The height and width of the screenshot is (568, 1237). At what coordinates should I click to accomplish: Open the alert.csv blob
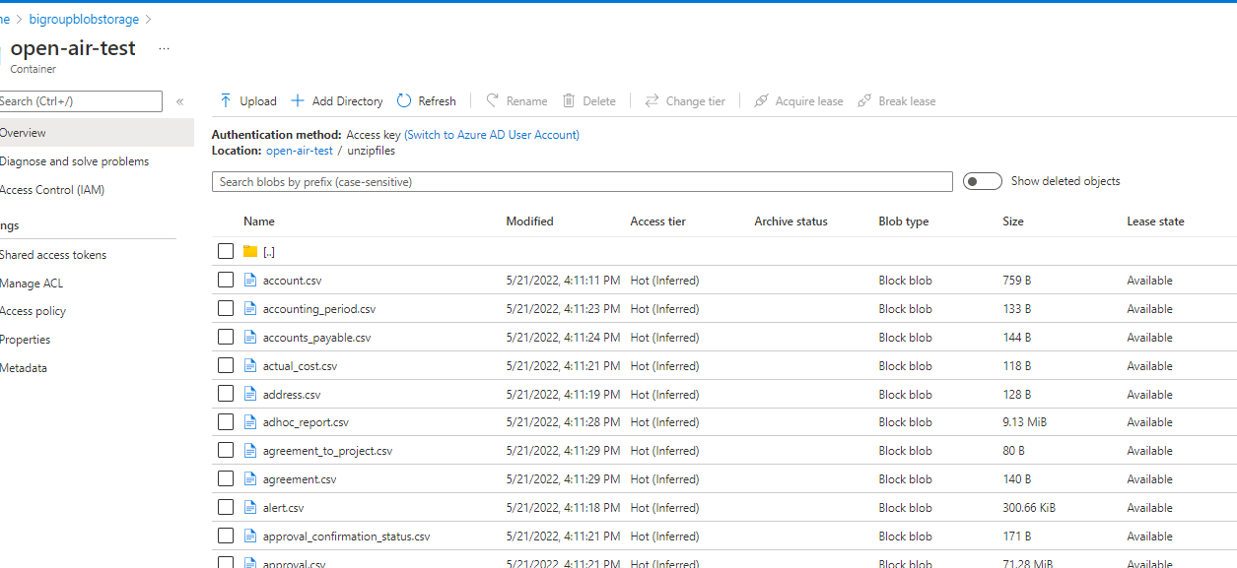[283, 508]
